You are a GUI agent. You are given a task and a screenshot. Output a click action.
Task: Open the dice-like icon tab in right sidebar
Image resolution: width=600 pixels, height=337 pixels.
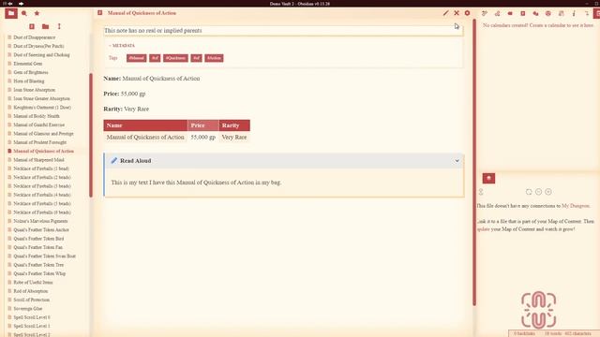click(535, 13)
